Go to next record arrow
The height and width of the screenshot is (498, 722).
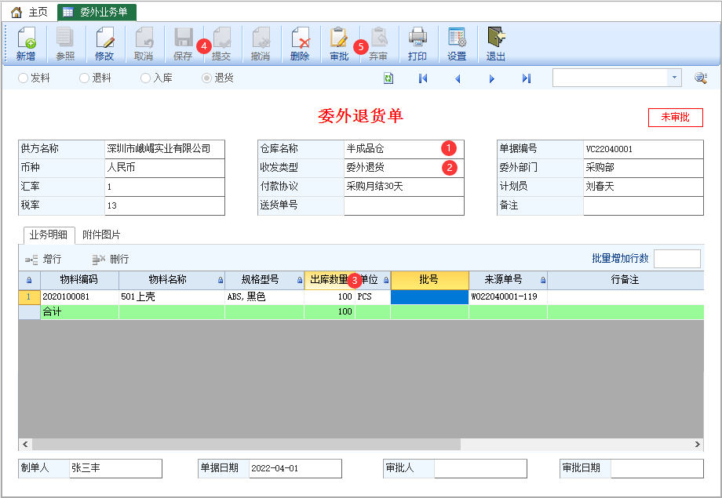[x=492, y=78]
